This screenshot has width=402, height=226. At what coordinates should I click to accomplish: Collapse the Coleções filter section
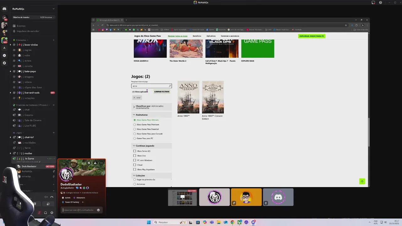click(151, 175)
